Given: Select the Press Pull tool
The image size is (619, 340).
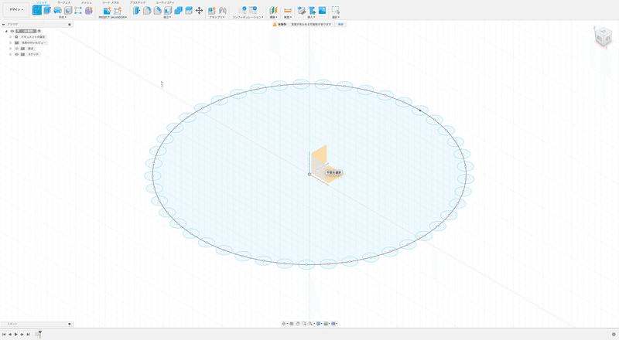Looking at the screenshot, I should [137, 11].
